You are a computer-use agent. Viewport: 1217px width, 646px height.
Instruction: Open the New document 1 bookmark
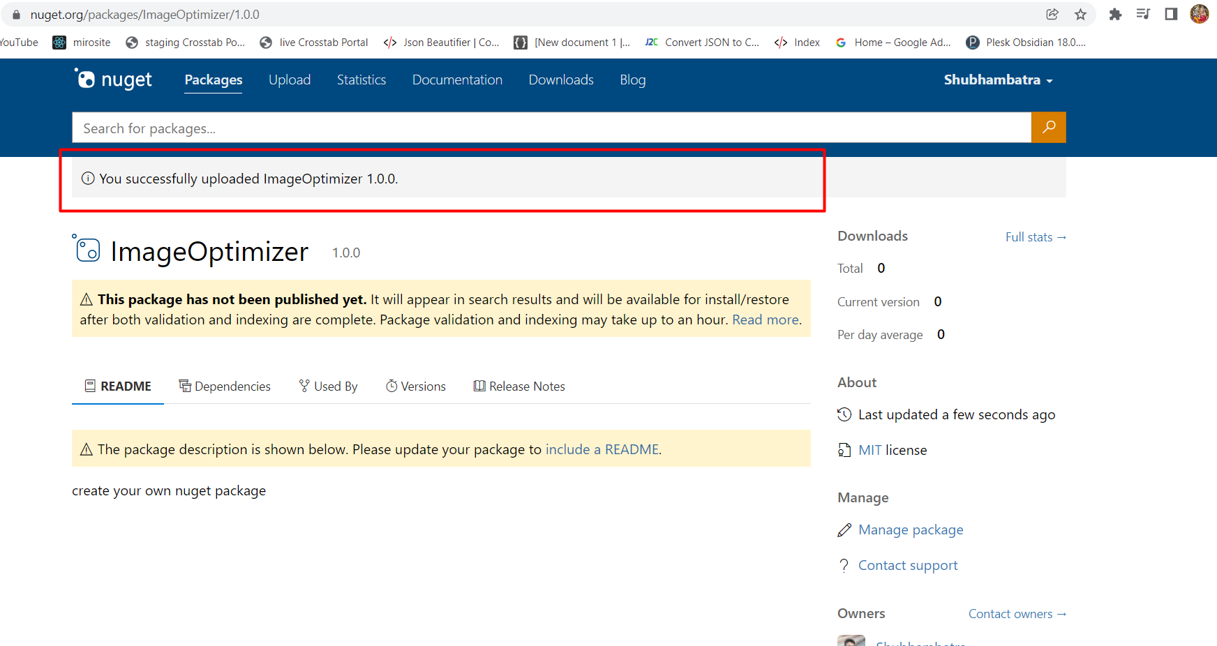pos(572,43)
